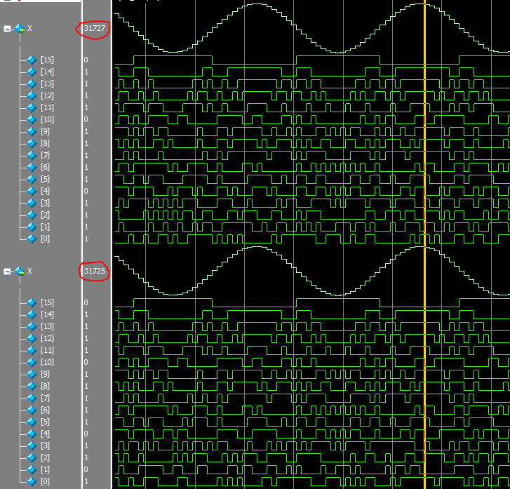Select bit [0] icon in upper X group
510x489 pixels.
(x=32, y=239)
